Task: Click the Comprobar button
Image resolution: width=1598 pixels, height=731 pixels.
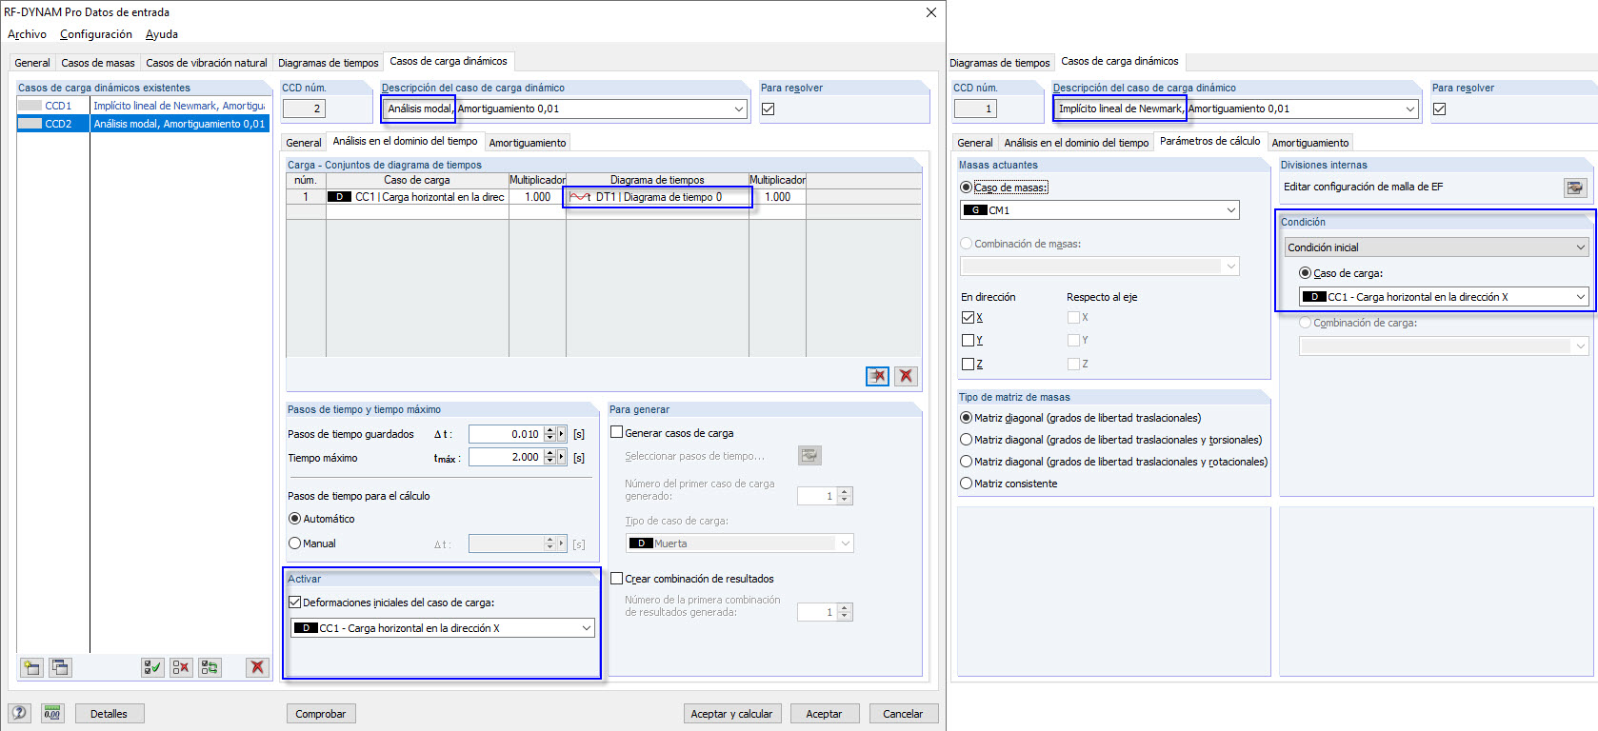Action: click(321, 714)
